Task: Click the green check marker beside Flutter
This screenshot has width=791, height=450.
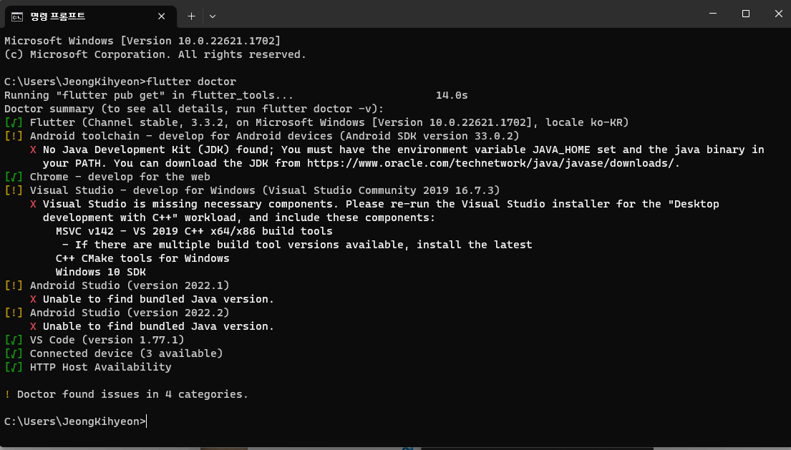Action: point(14,122)
